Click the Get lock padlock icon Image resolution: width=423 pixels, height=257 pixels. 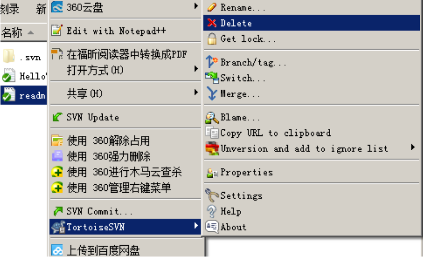coord(212,39)
